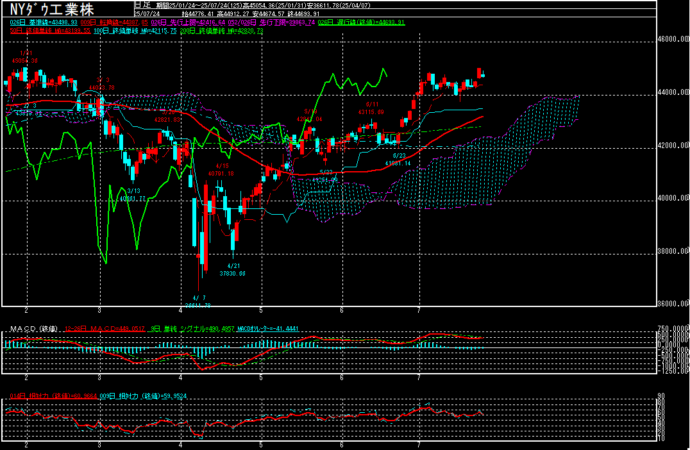690x450 pixels.
Task: Click the 009日 相対力 (終値)=59.9524 legend
Action: click(x=143, y=396)
